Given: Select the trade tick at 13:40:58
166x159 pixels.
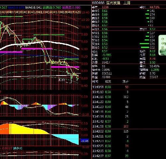Looking at the screenshot, I should click(x=111, y=87).
